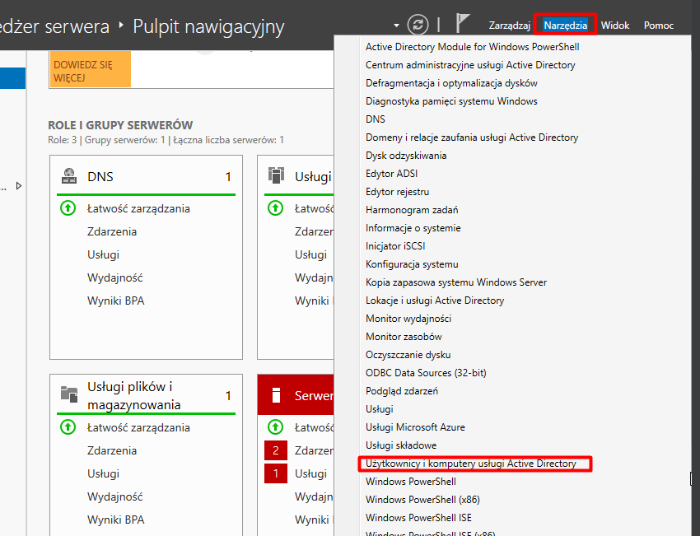Click the DNS role tile icon
The image size is (700, 536).
(69, 176)
